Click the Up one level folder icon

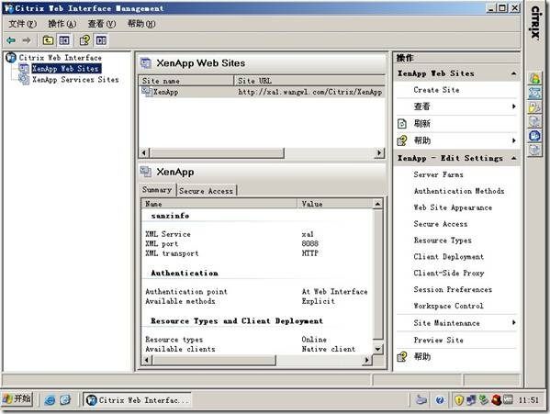click(x=48, y=40)
